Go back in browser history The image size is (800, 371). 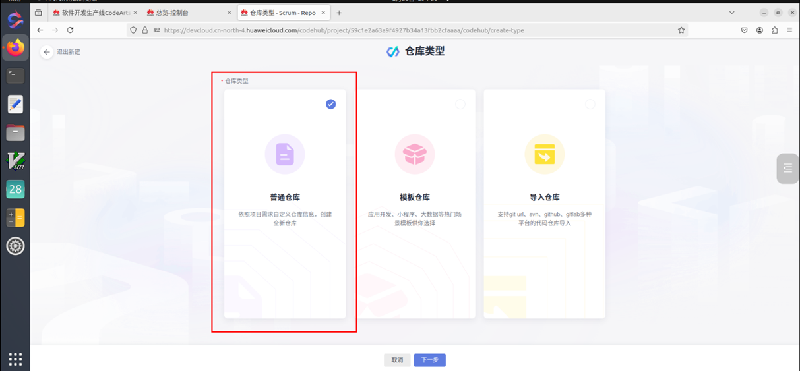pos(40,30)
